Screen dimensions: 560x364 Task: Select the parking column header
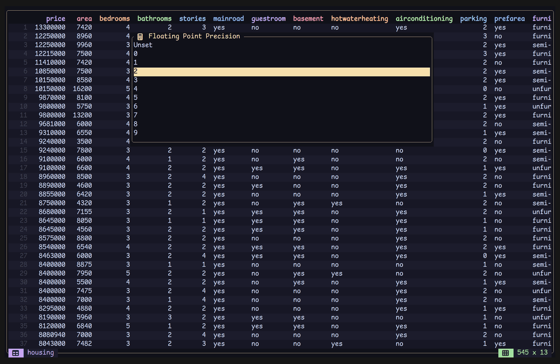[474, 19]
